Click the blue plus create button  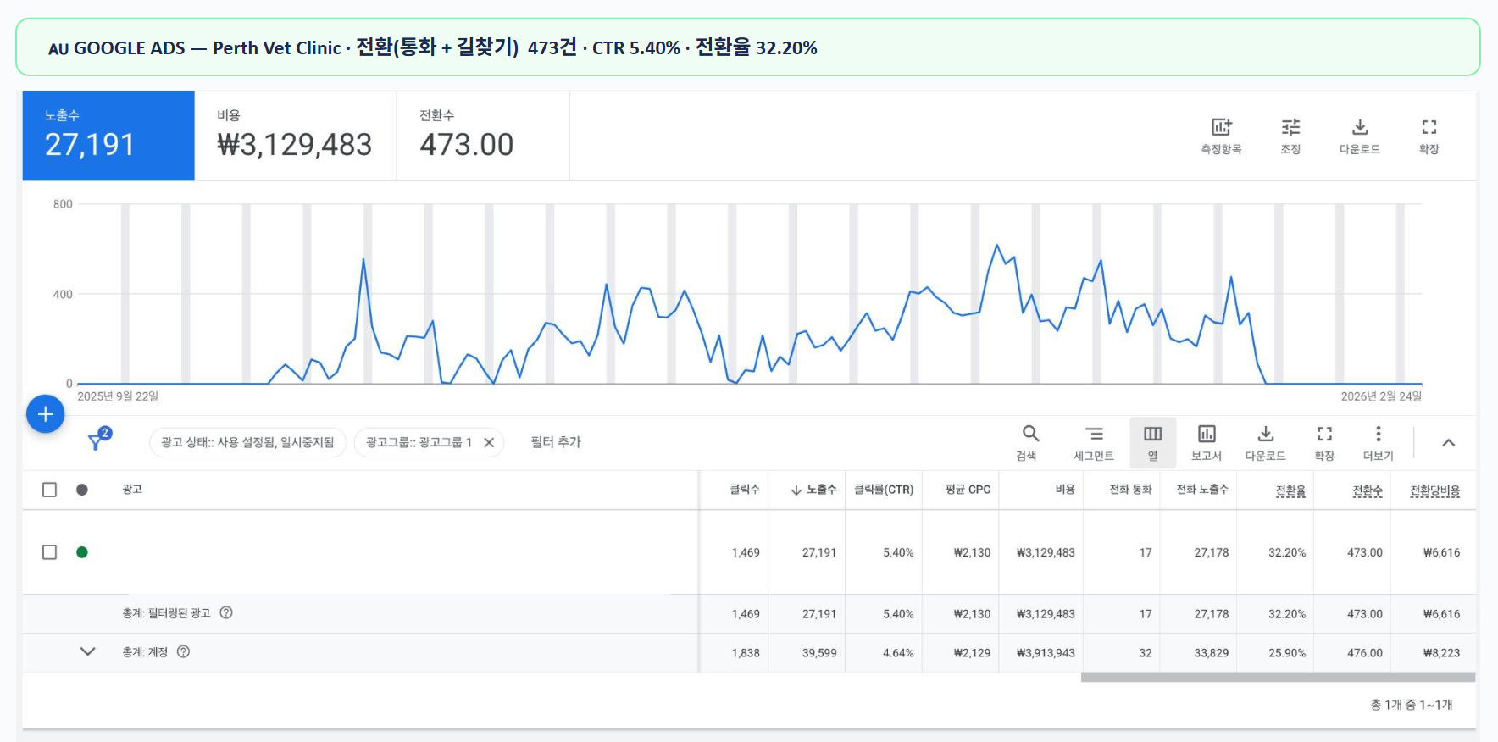(46, 414)
